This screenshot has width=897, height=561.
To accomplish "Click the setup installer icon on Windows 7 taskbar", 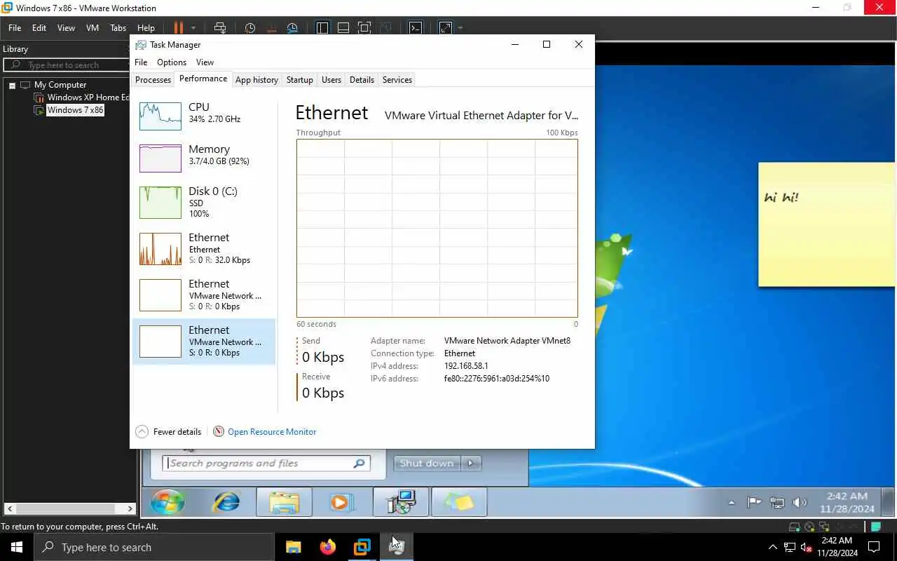I will [x=401, y=503].
